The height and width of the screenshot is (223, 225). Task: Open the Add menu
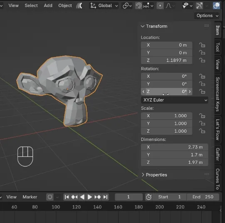[48, 5]
